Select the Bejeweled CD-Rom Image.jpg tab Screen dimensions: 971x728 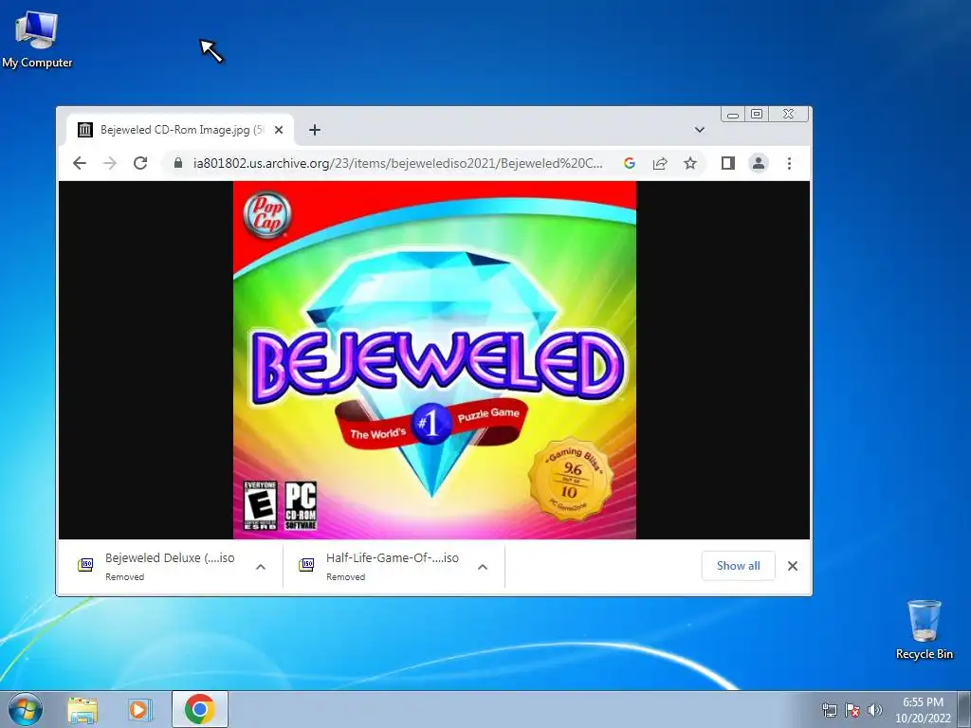pos(179,130)
